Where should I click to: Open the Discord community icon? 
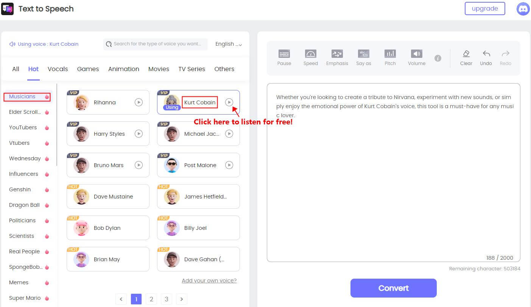(x=523, y=9)
